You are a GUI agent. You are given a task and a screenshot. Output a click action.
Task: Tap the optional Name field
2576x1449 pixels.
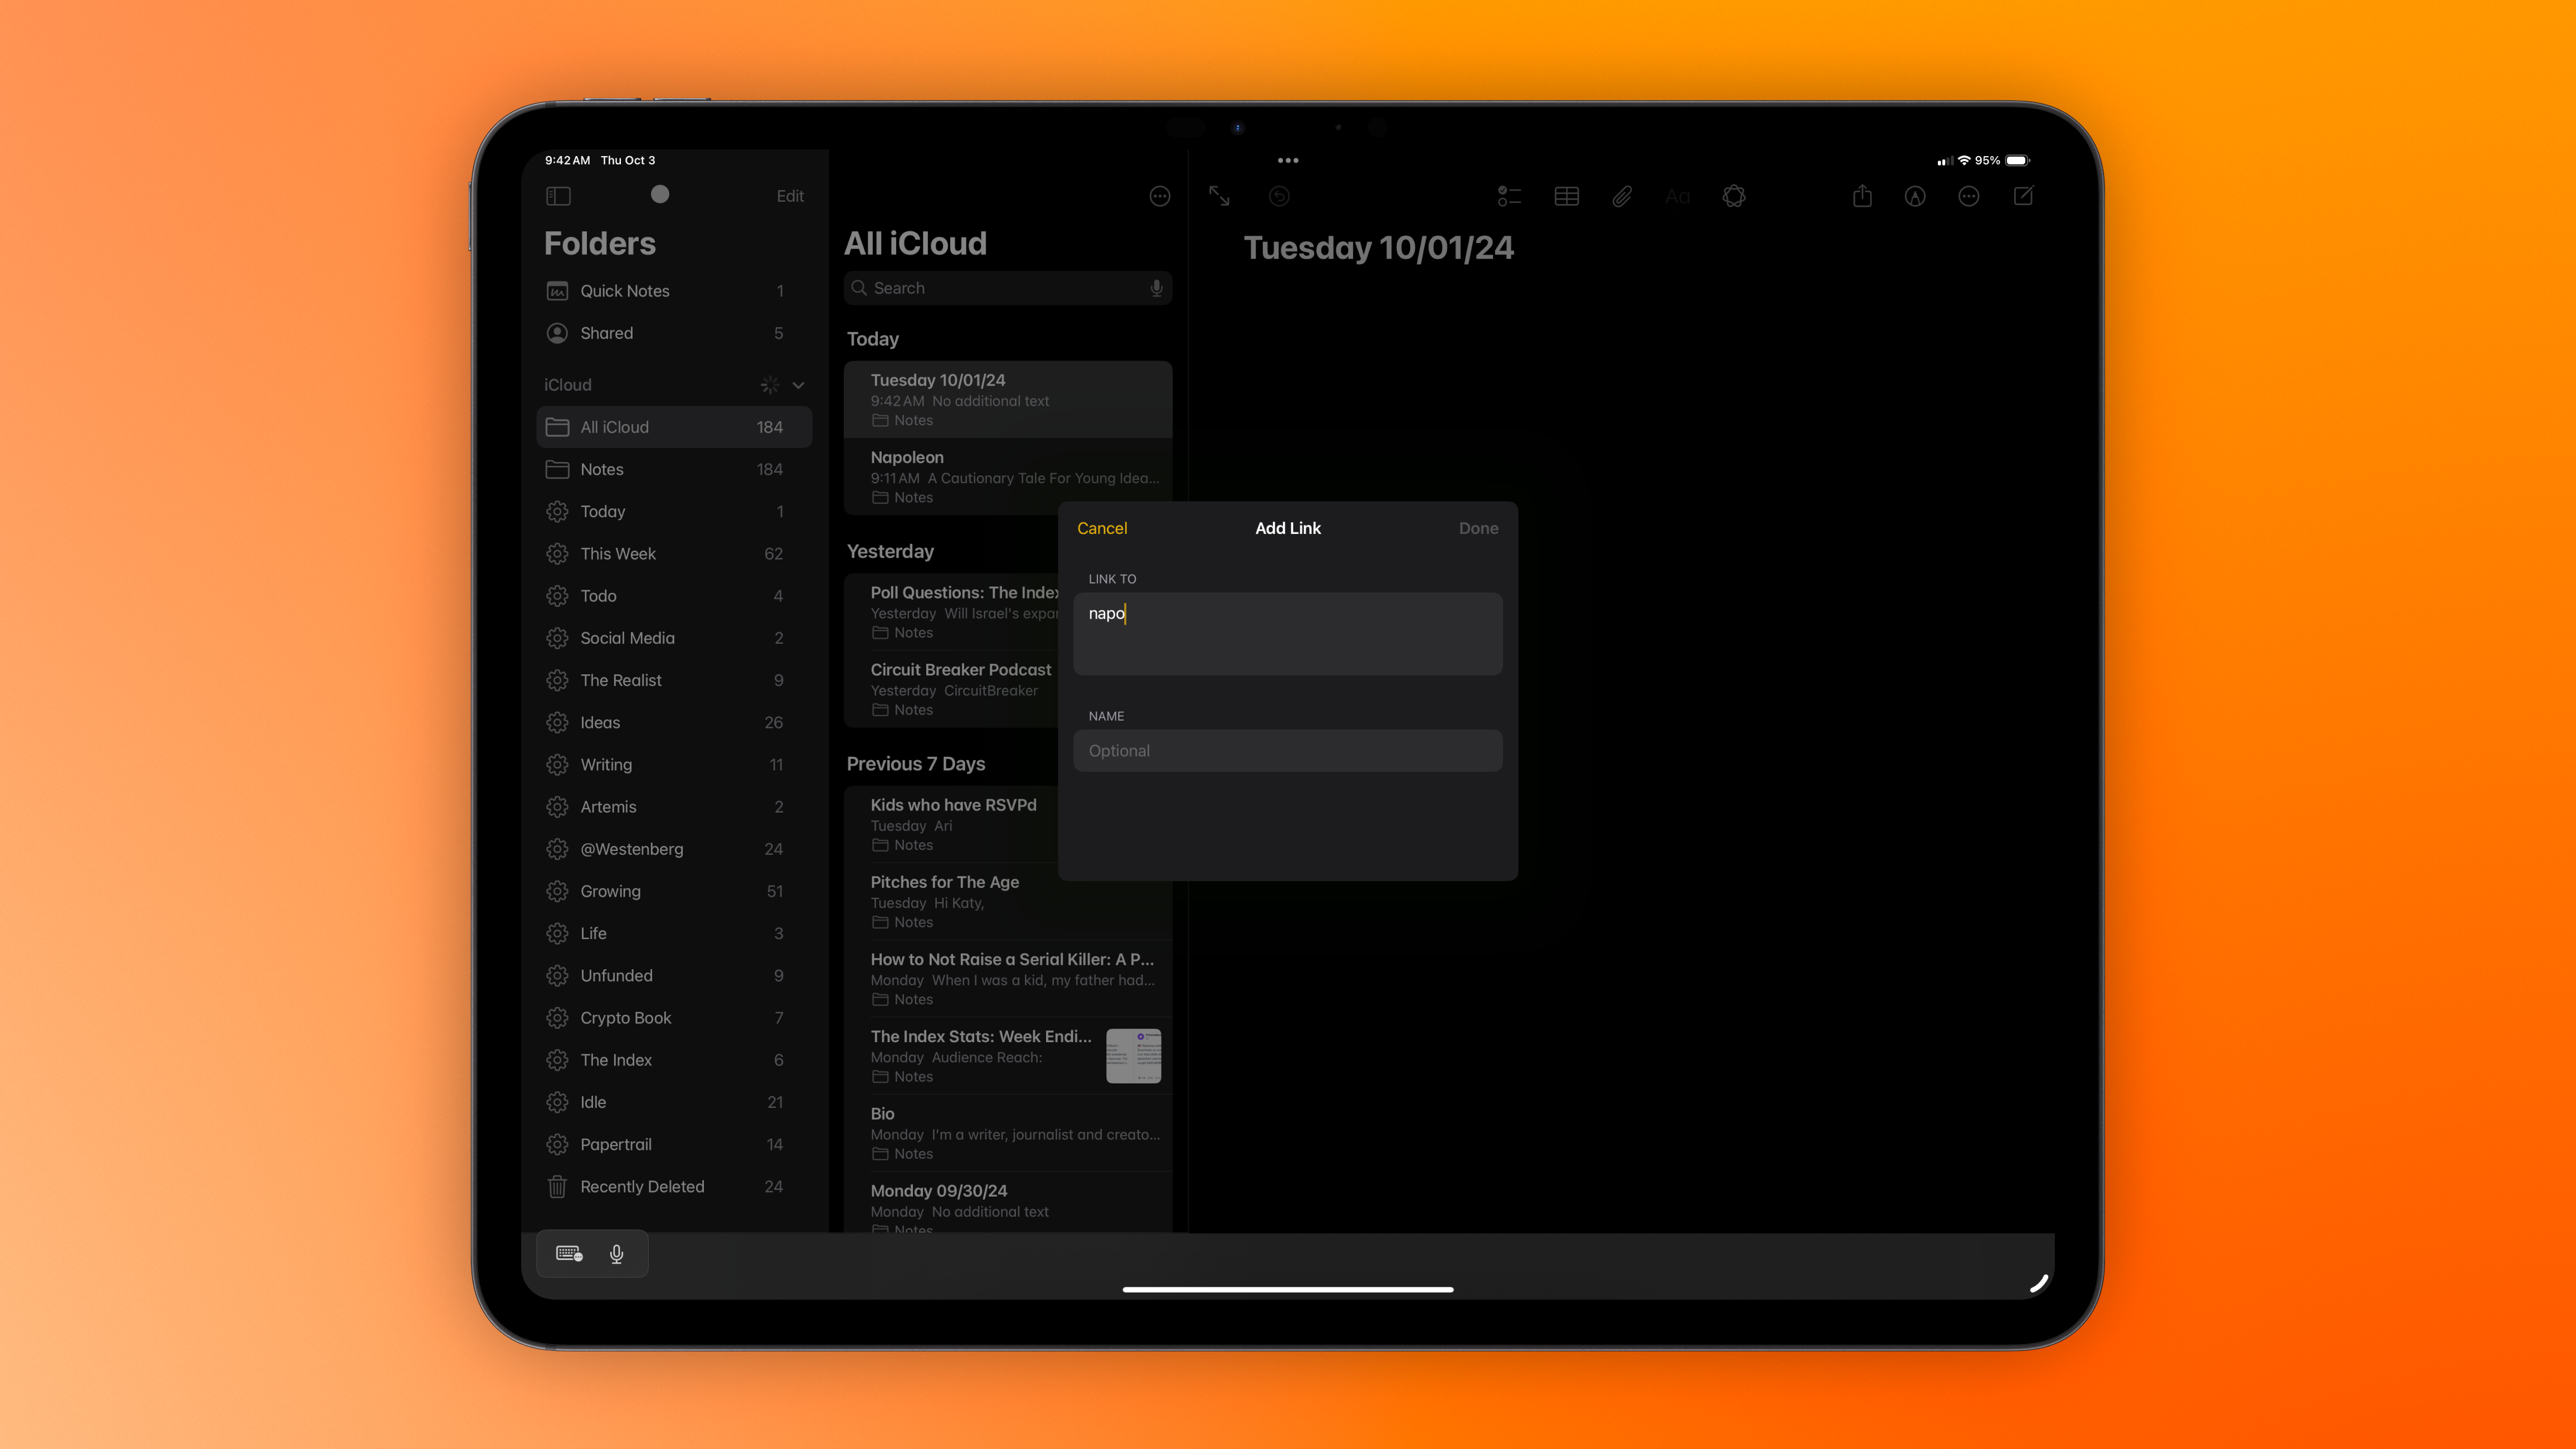(1287, 751)
